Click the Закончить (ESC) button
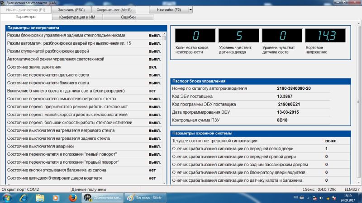362x203 pixels. 71,9
